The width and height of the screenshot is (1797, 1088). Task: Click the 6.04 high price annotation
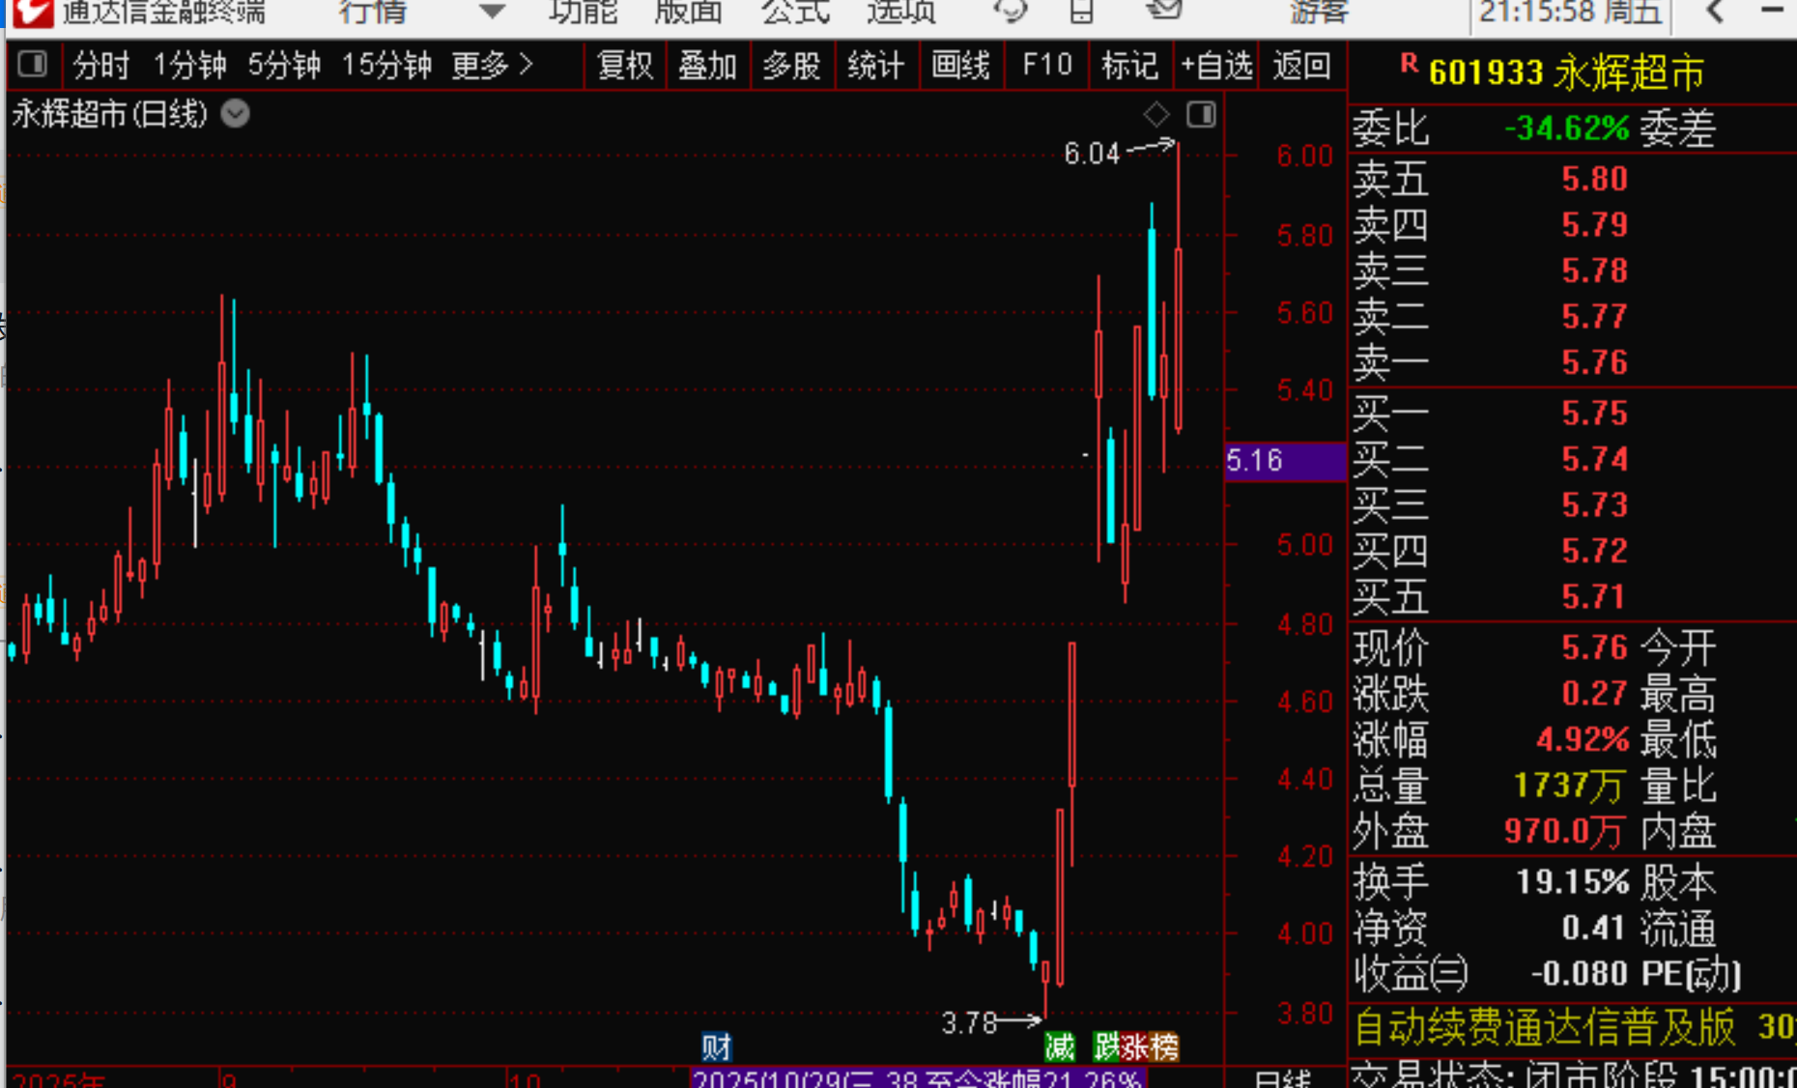pyautogui.click(x=1092, y=154)
